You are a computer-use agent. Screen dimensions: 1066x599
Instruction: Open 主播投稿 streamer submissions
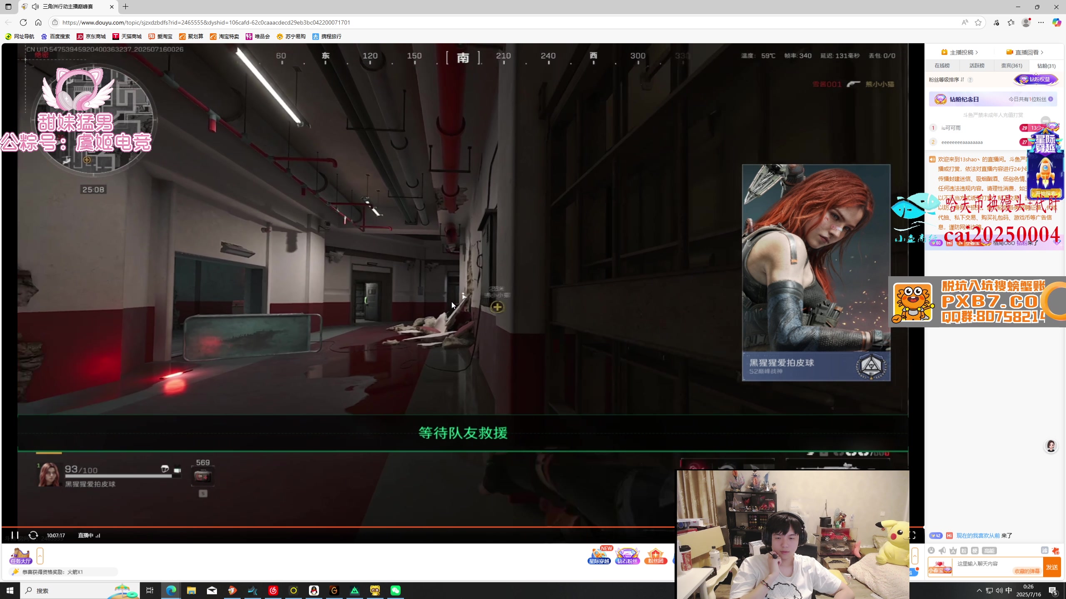click(x=959, y=52)
